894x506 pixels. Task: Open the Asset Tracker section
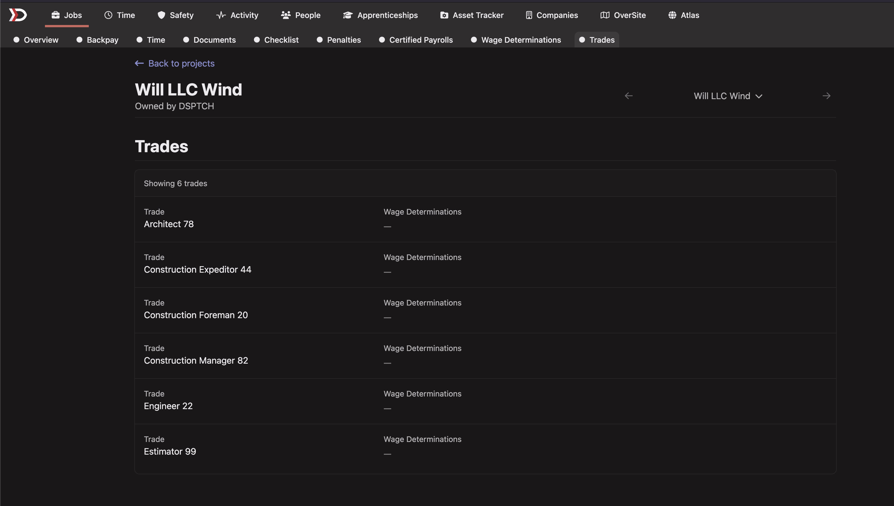pos(471,15)
